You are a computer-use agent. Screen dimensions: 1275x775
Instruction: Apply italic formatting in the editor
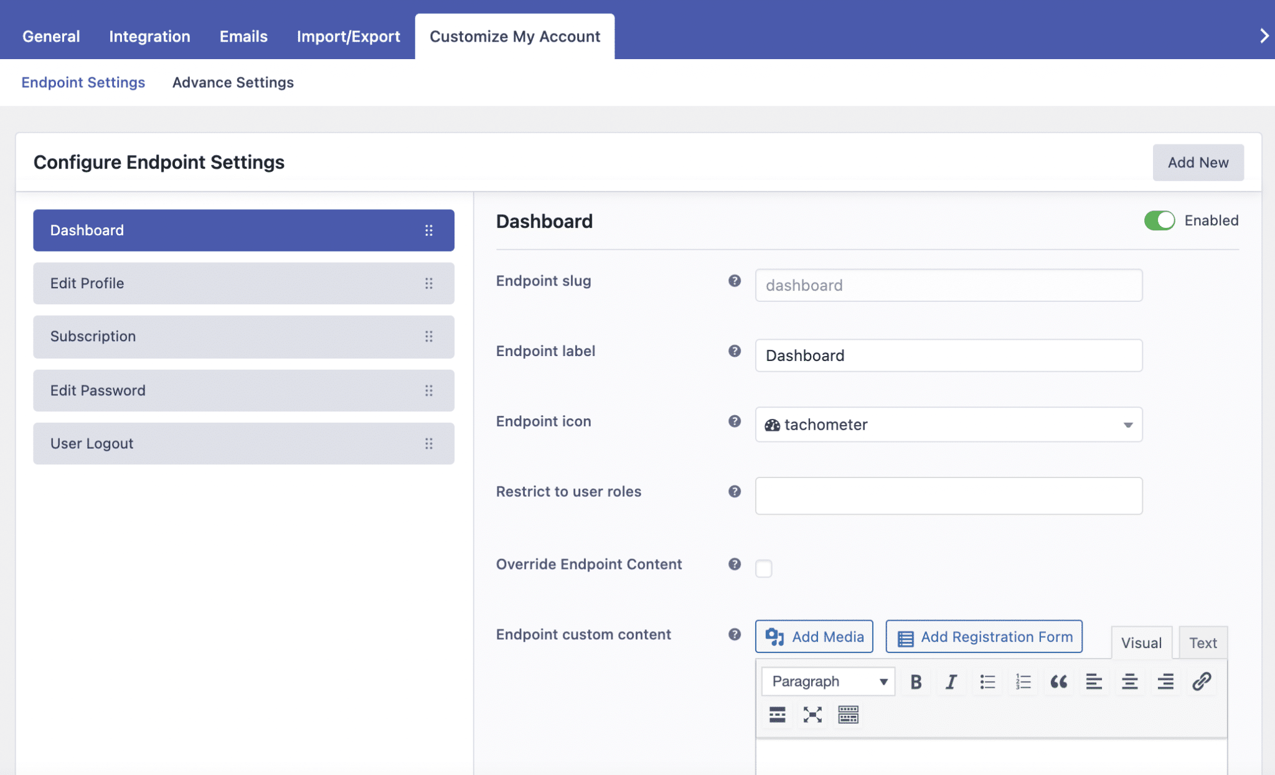(x=951, y=681)
